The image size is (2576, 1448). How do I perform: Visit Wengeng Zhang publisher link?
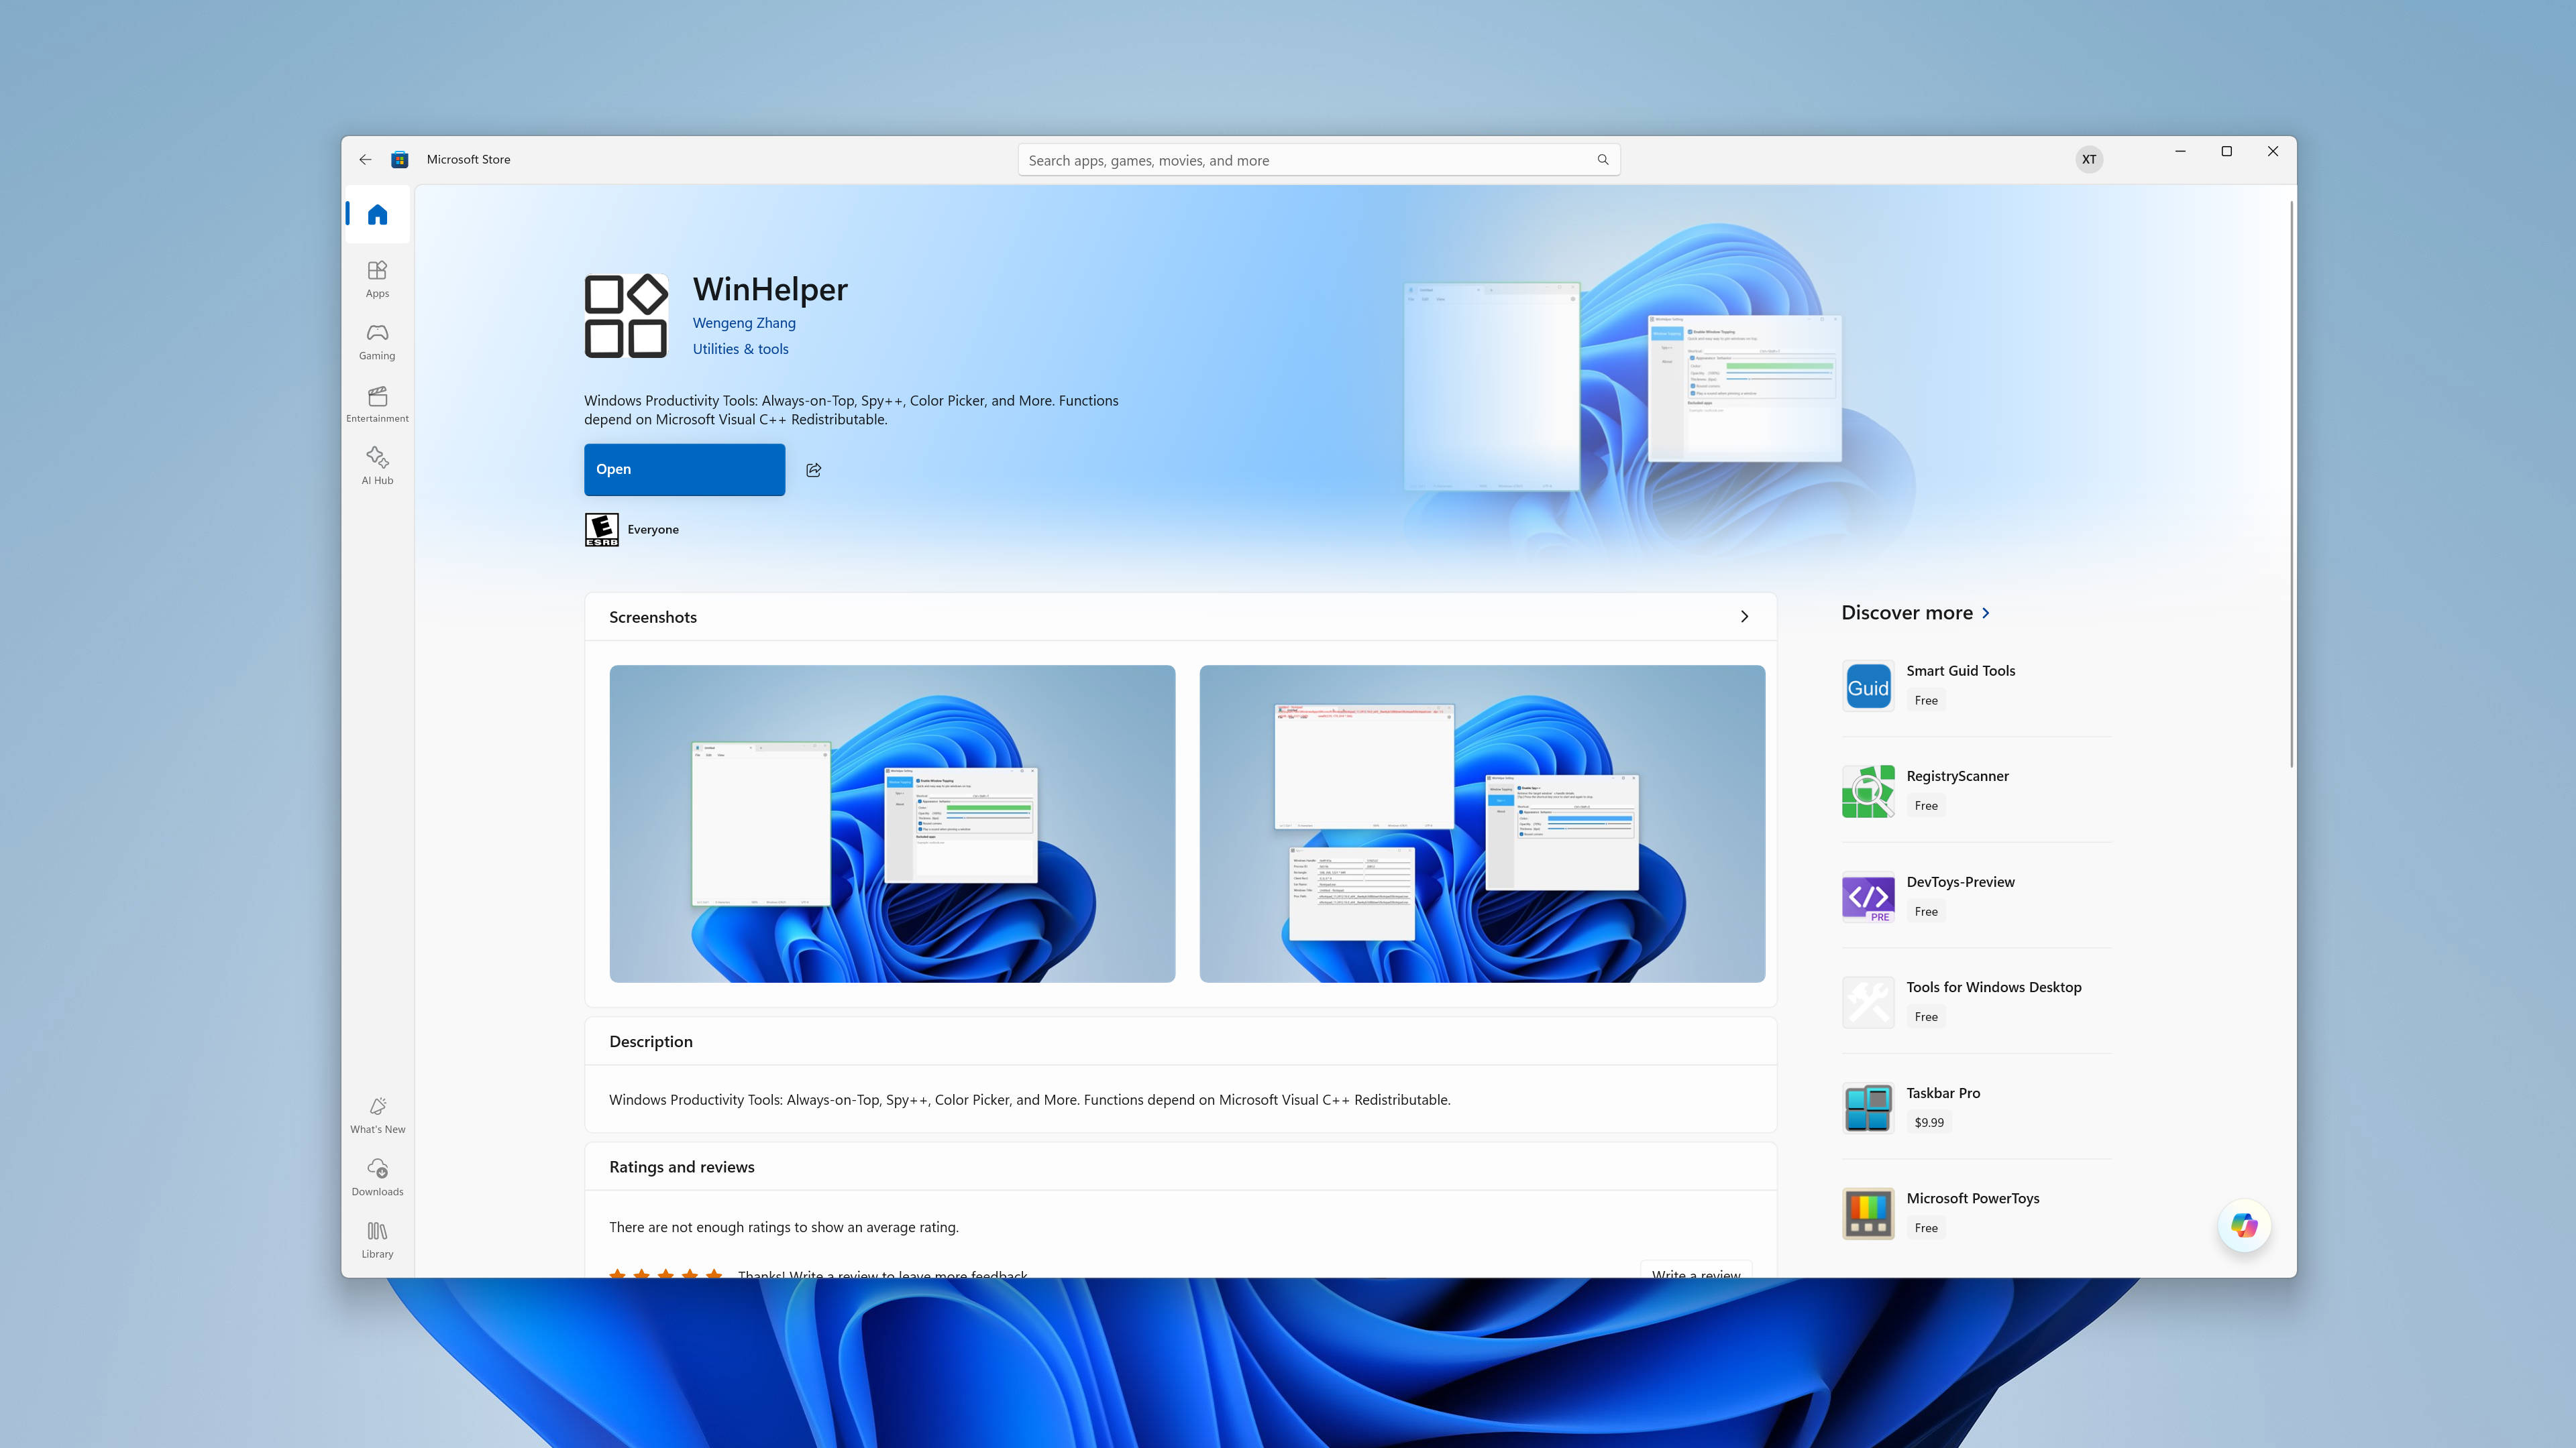tap(744, 322)
